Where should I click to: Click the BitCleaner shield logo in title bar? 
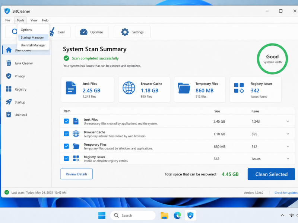point(7,11)
